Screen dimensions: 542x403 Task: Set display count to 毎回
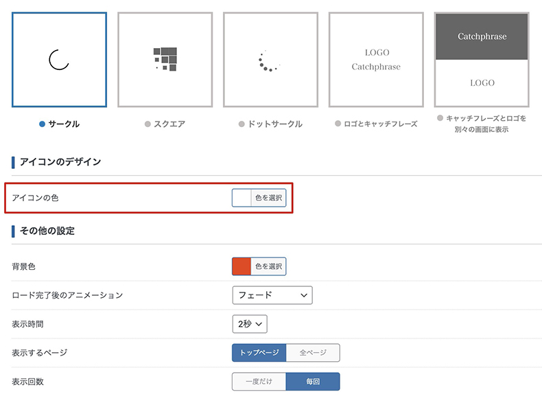click(313, 381)
